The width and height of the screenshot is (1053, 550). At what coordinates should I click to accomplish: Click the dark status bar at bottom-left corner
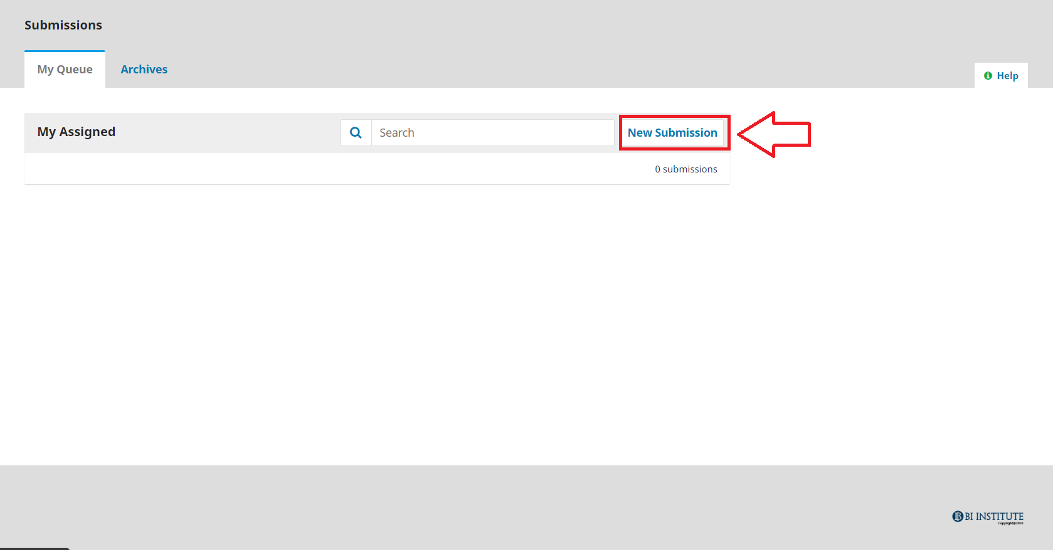tap(34, 548)
